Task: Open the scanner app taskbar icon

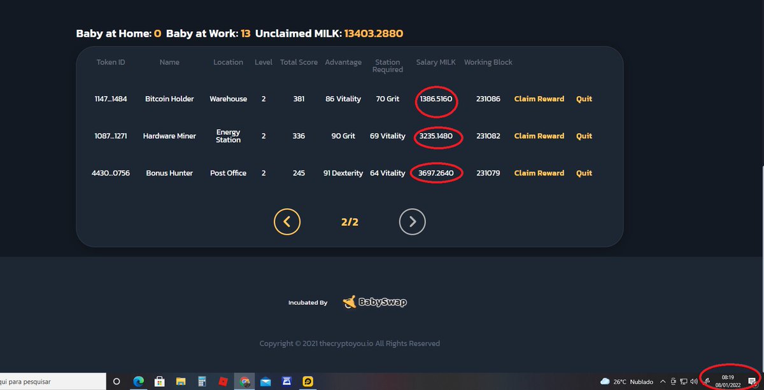Action: (286, 382)
